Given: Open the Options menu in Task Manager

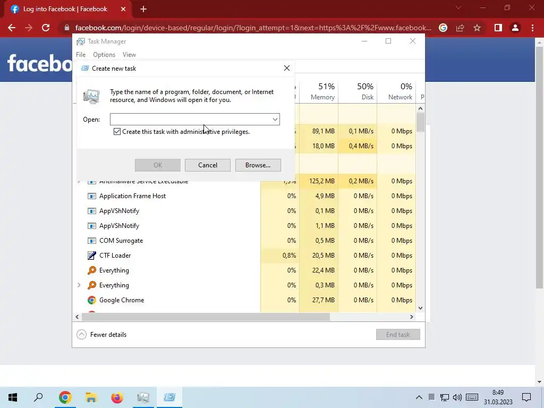Looking at the screenshot, I should coord(104,55).
